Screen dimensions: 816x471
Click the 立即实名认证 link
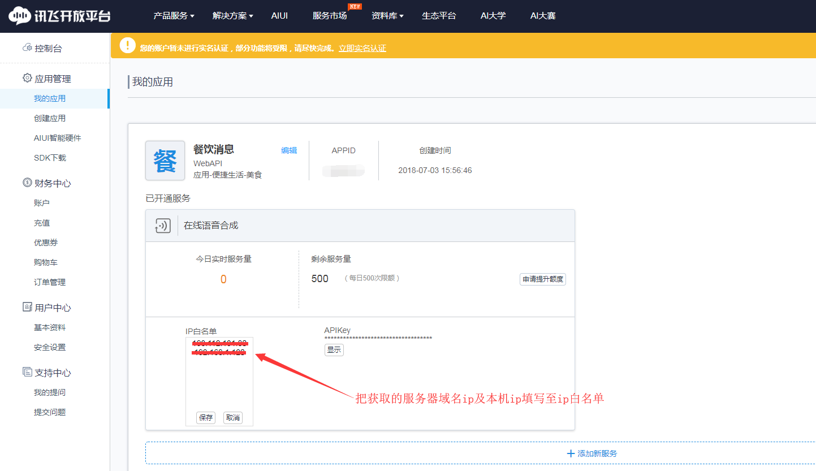pos(362,49)
